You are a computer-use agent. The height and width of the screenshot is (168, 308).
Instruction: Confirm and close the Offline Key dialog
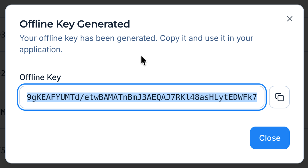(x=270, y=138)
